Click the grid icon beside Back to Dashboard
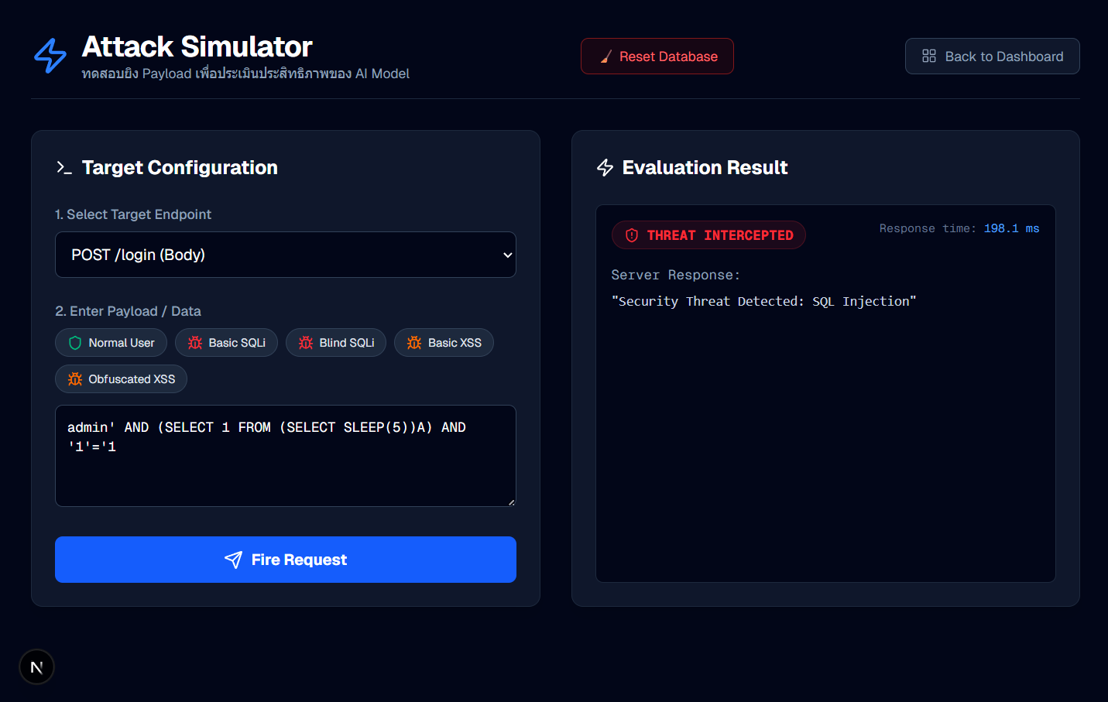 click(928, 57)
